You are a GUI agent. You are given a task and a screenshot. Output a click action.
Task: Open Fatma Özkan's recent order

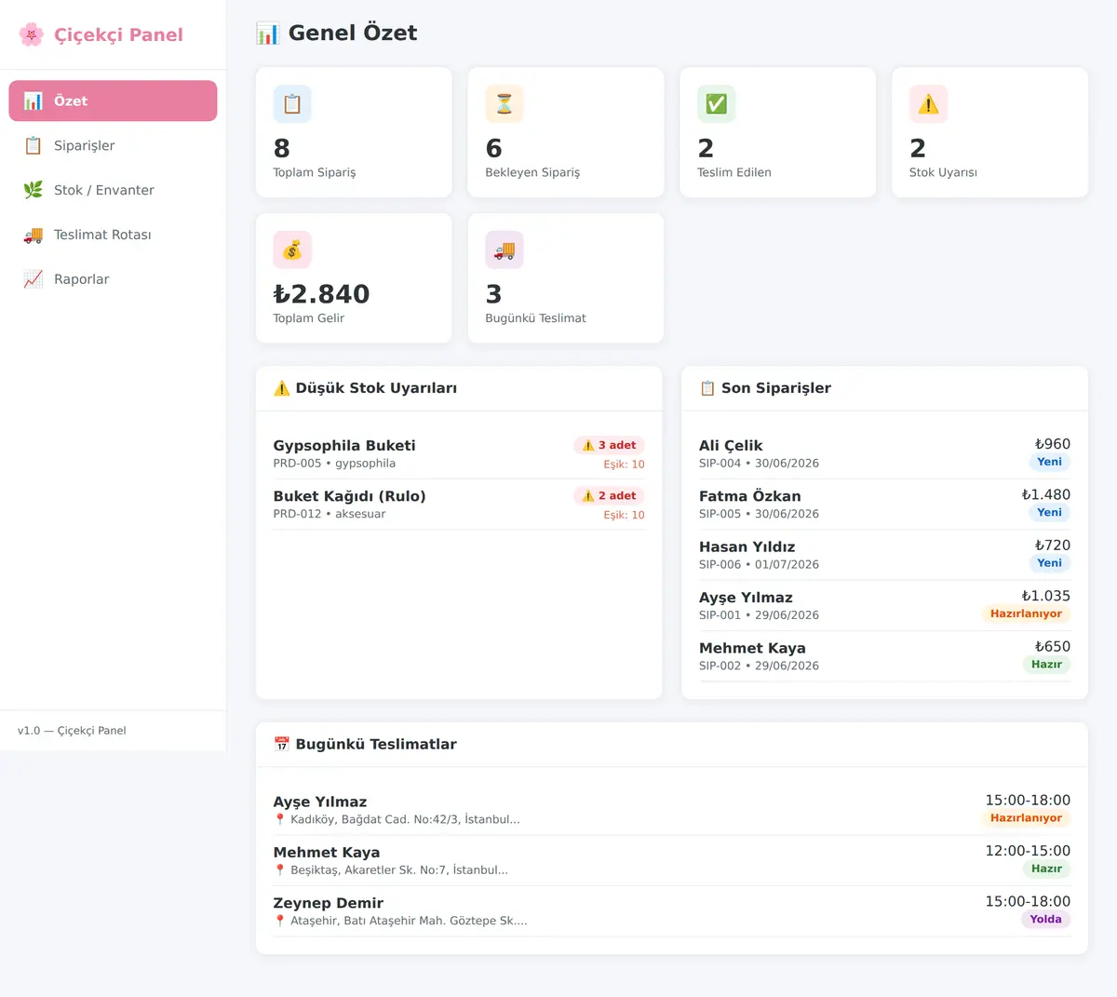click(x=884, y=505)
